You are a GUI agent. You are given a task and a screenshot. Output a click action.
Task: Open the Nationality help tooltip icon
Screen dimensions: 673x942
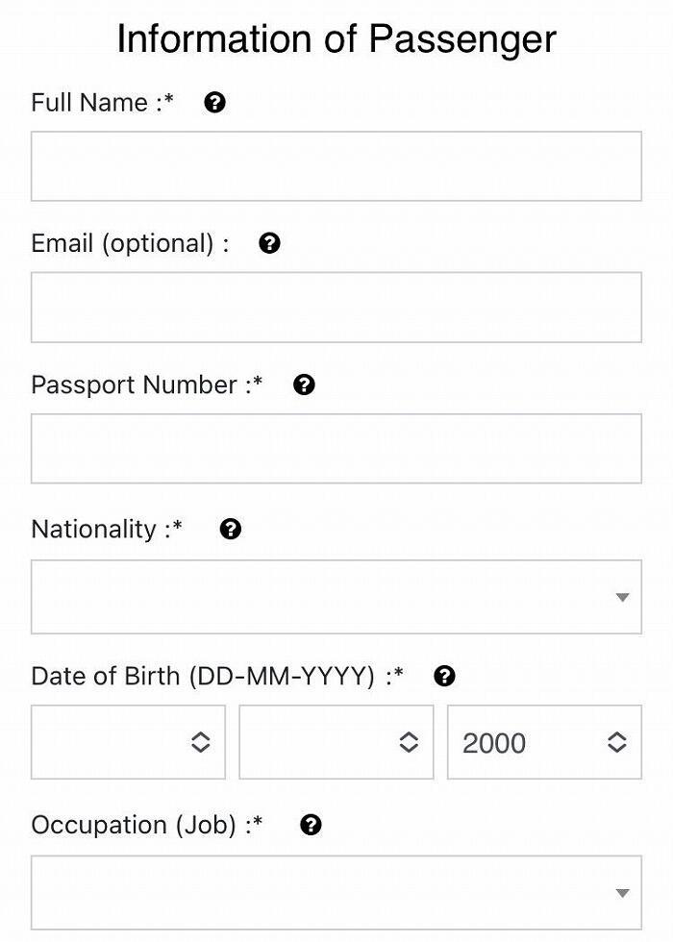point(231,530)
